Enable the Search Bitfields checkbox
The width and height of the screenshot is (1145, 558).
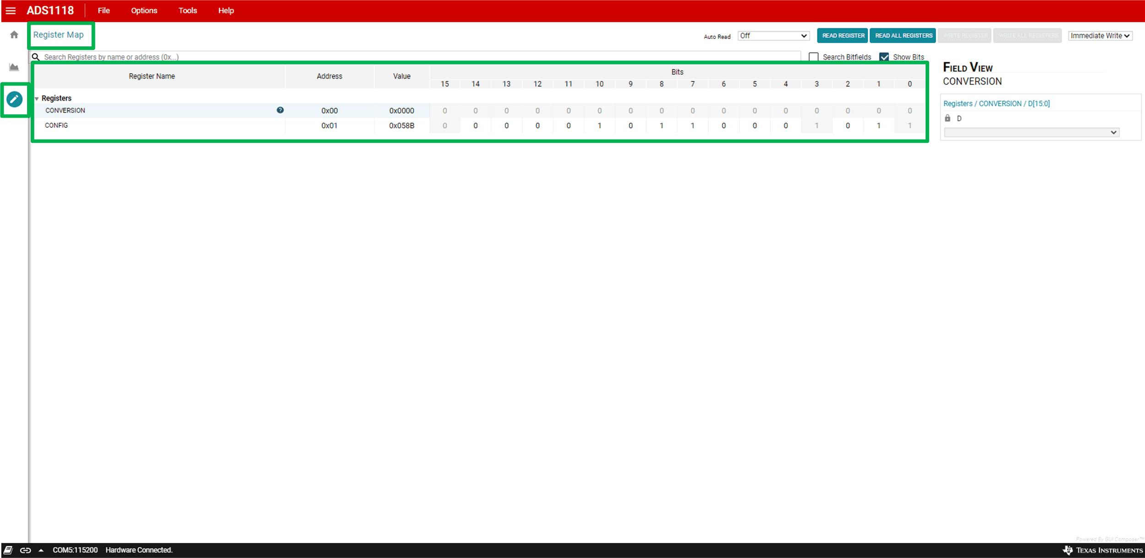point(814,57)
